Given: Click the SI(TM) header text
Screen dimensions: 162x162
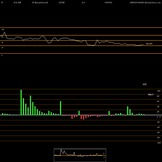Looking at the screenshot, I should click(x=62, y=3).
